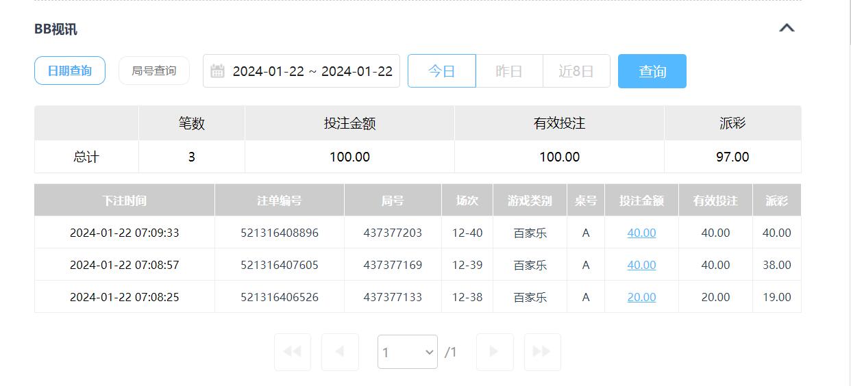This screenshot has height=386, width=851.
Task: Select round number 437377169
Action: tap(393, 265)
